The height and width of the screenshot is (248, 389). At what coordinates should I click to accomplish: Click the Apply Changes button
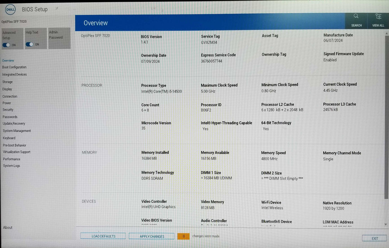152,236
